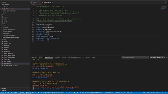Open the Explorer more actions ellipsis menu
Viewport: 168px width, 94px height.
28,2
